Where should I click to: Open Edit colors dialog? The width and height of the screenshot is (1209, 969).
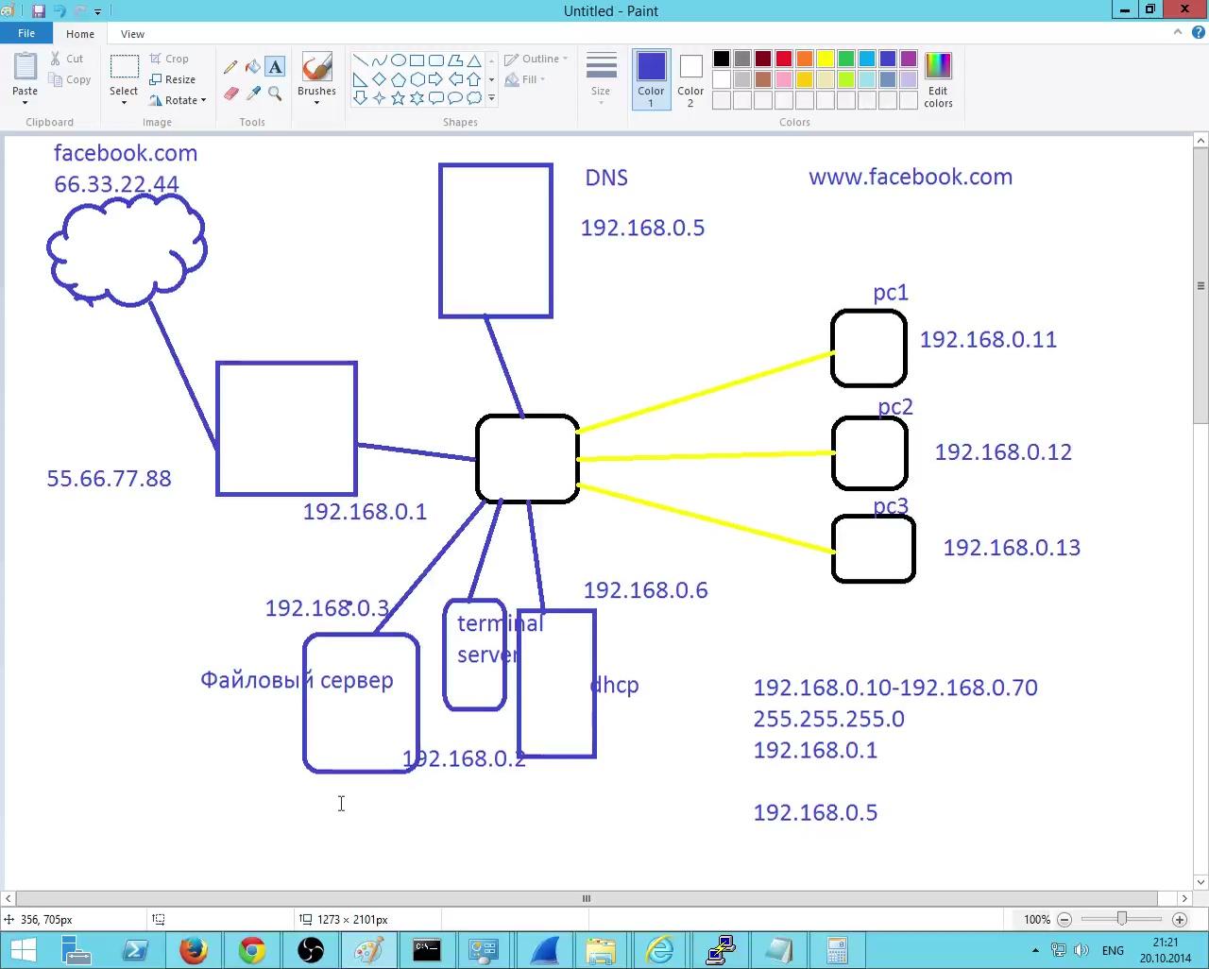938,79
